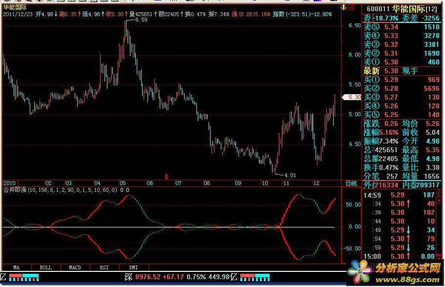Click the 4.01 low price label

tap(290, 175)
